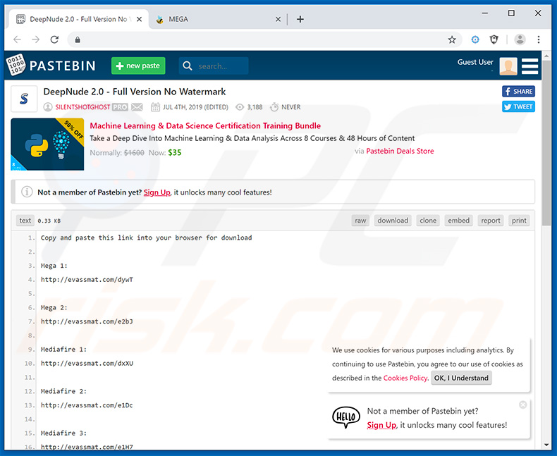This screenshot has width=557, height=456.
Task: Click Sign Up in the Hello popup
Action: 381,425
